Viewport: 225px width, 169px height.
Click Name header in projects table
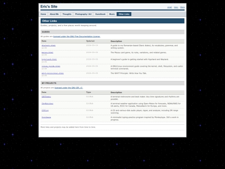click(44, 92)
